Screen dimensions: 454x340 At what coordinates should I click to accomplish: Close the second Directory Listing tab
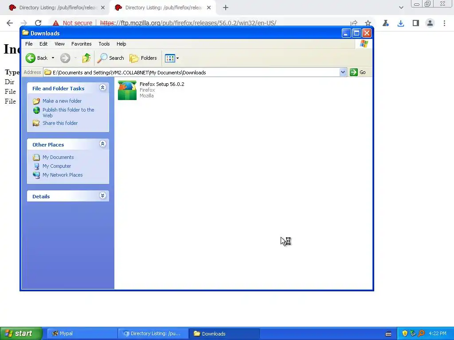tap(209, 8)
